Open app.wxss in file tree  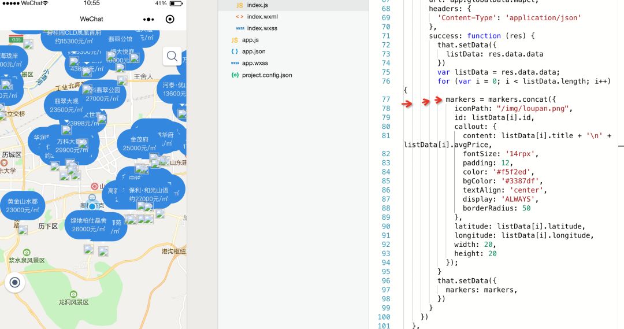255,63
